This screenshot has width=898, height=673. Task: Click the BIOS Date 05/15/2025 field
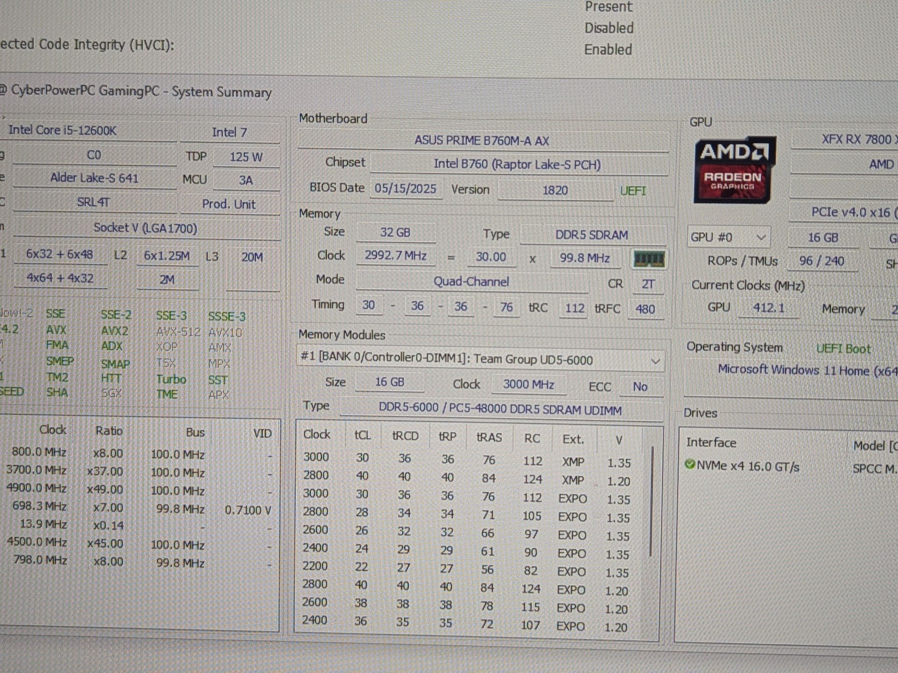click(x=405, y=189)
